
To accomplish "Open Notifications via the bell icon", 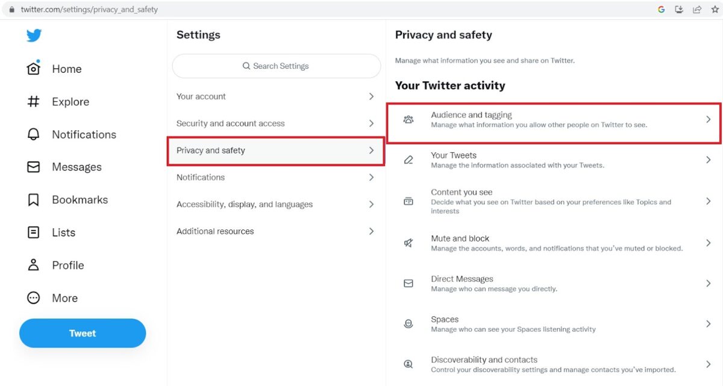I will (x=34, y=134).
